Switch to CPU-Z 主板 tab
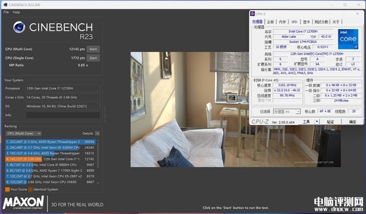The width and height of the screenshot is (366, 214). 270,22
